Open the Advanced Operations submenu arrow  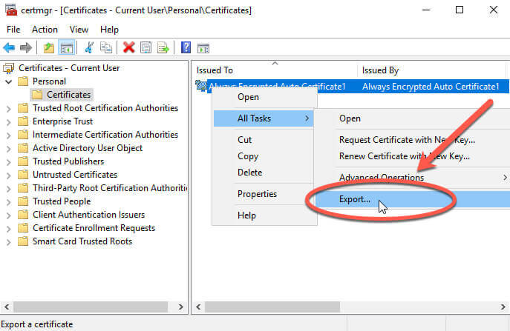tap(505, 178)
